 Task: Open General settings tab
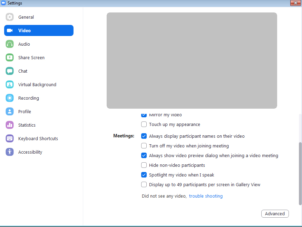pos(39,17)
